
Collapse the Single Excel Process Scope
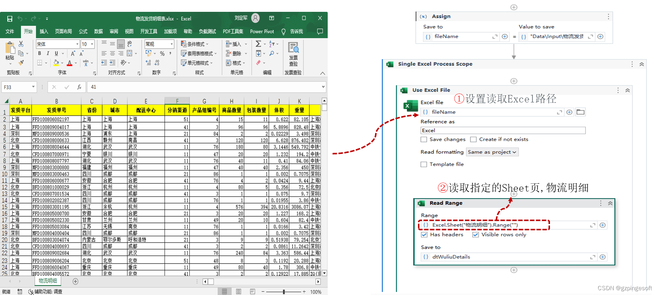pyautogui.click(x=642, y=64)
